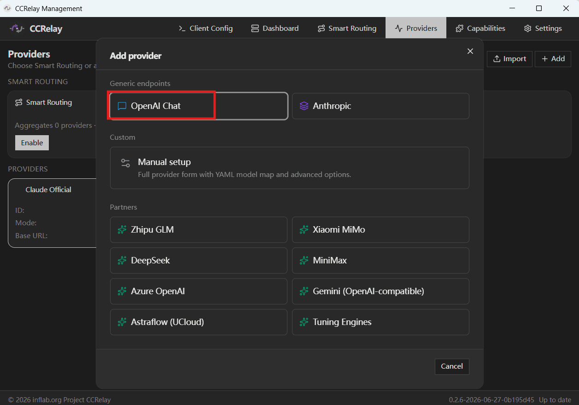The image size is (579, 405).
Task: Select the Tuning Engines partner
Action: point(380,322)
